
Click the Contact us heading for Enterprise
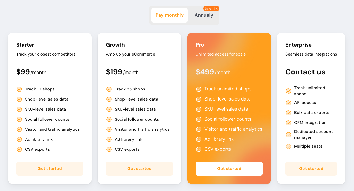click(x=305, y=72)
